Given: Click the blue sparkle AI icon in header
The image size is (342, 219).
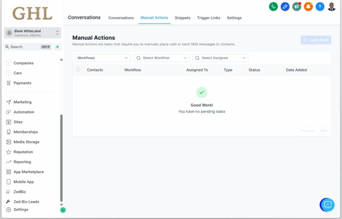Looking at the screenshot, I should point(285,7).
